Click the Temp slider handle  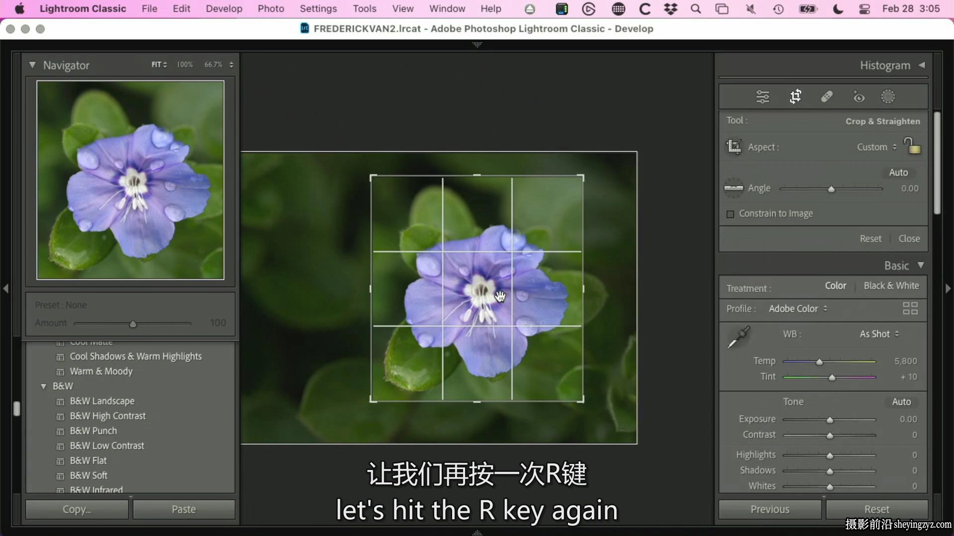tap(819, 362)
